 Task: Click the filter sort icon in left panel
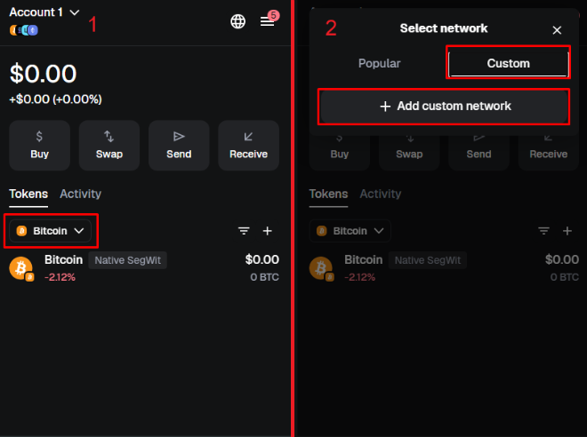244,231
